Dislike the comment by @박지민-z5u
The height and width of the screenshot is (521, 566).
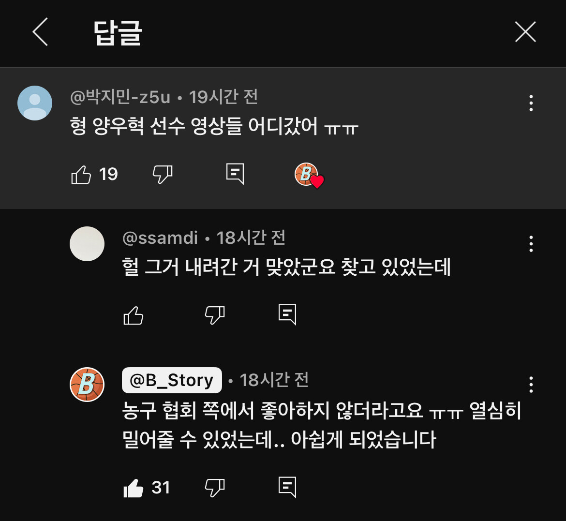tap(163, 174)
